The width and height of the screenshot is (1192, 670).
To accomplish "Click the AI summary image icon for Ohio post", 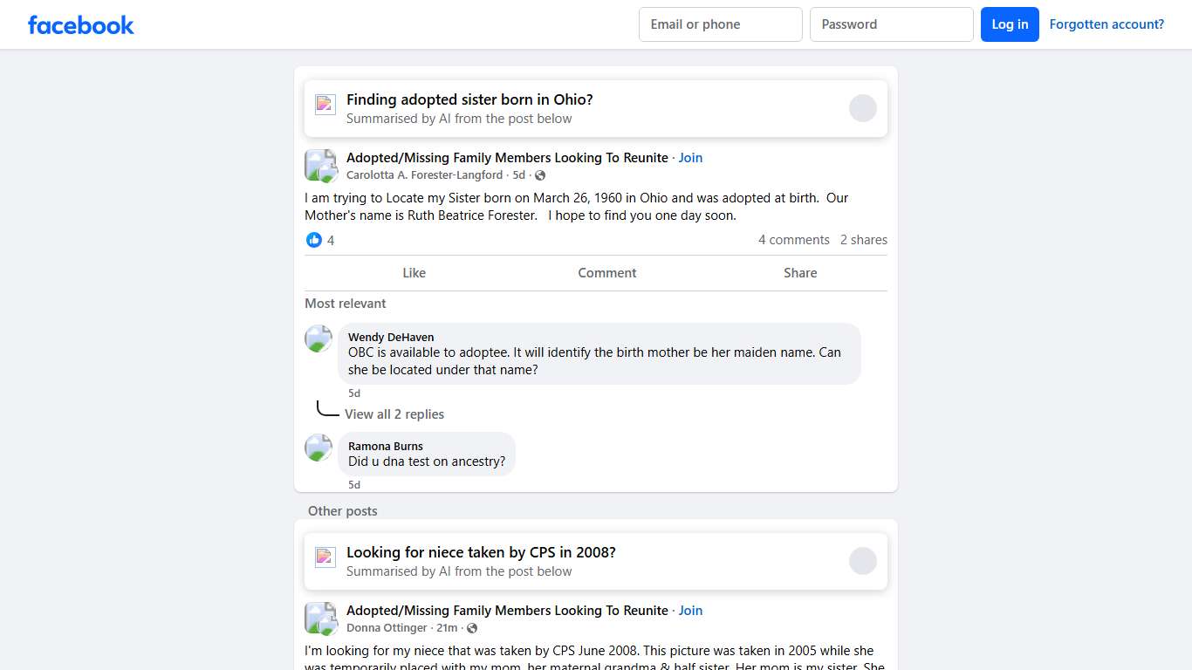I will [x=325, y=105].
